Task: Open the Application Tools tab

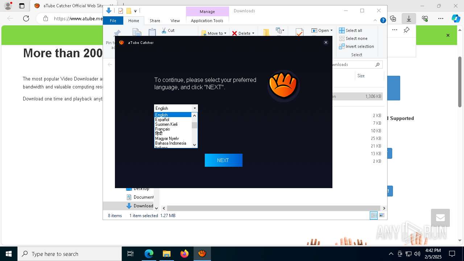Action: (207, 21)
